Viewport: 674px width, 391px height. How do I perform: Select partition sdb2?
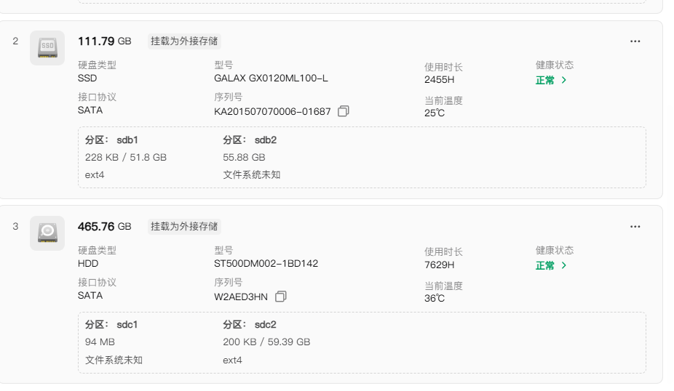pyautogui.click(x=250, y=140)
